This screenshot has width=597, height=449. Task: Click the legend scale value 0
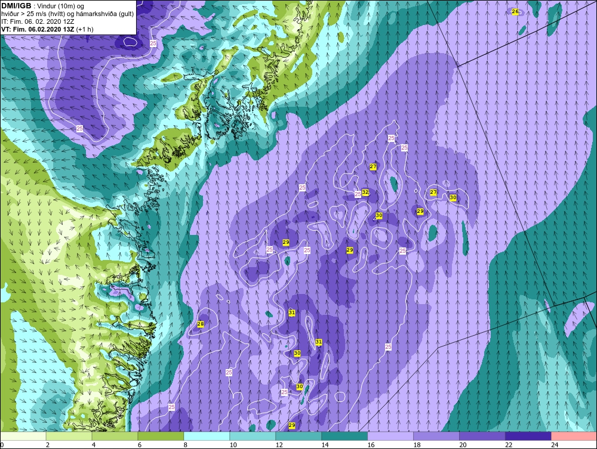click(2, 445)
